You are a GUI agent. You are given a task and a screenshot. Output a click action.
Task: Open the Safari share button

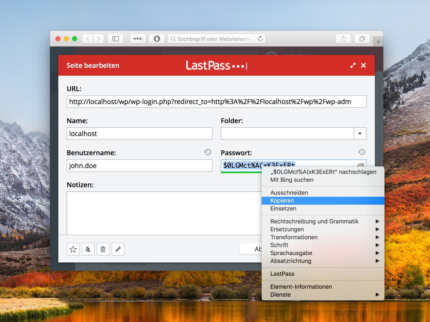click(x=343, y=39)
